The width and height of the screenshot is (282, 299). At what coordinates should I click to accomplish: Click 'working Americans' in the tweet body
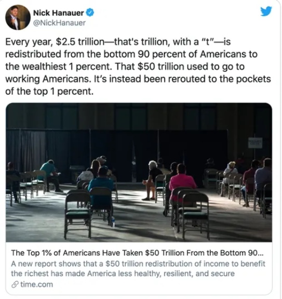[x=47, y=79]
